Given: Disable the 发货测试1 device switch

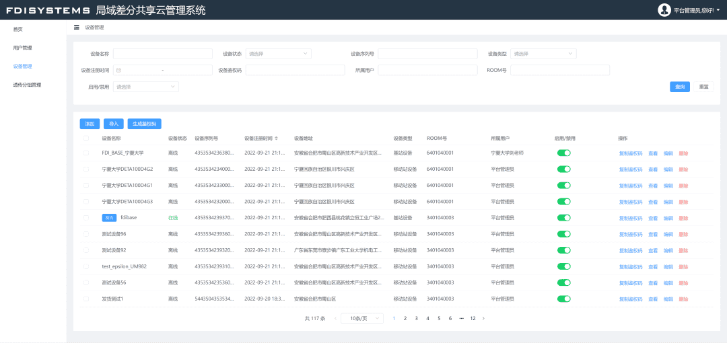Looking at the screenshot, I should tap(563, 299).
